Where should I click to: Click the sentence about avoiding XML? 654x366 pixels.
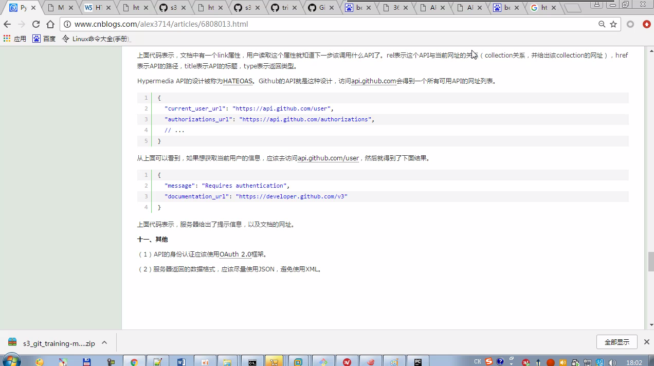(x=231, y=269)
